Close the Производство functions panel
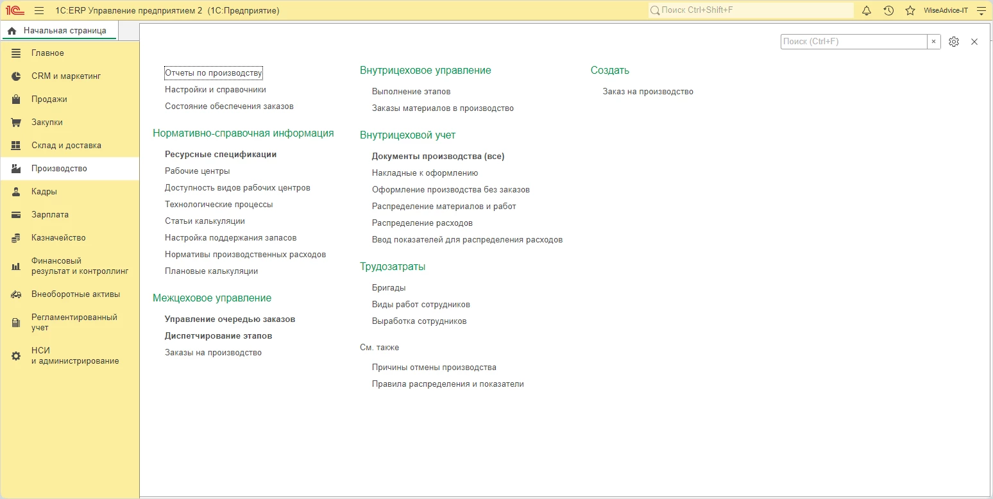The height and width of the screenshot is (499, 993). click(x=974, y=42)
